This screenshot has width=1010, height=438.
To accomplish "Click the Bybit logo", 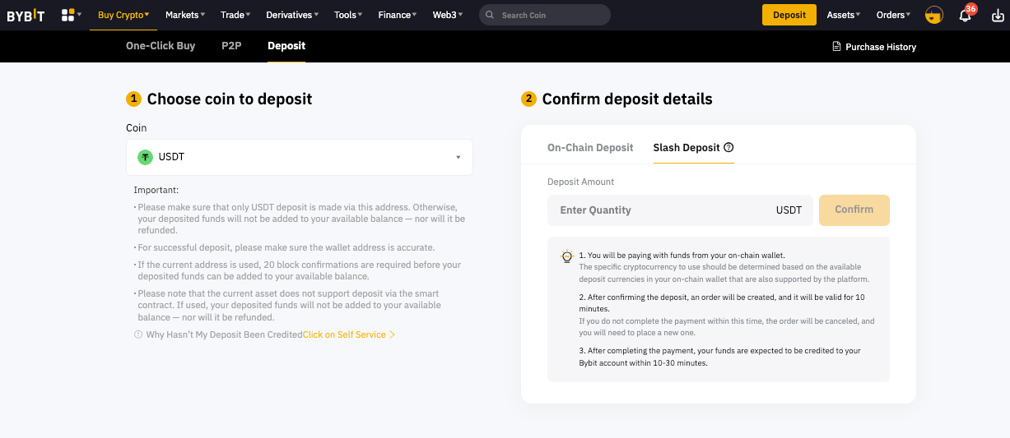I will click(x=26, y=15).
